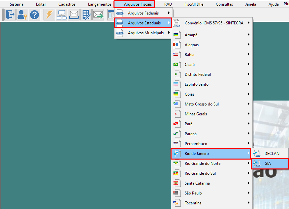The width and height of the screenshot is (289, 209).
Task: Click the send mail arrow icon
Action: click(98, 15)
